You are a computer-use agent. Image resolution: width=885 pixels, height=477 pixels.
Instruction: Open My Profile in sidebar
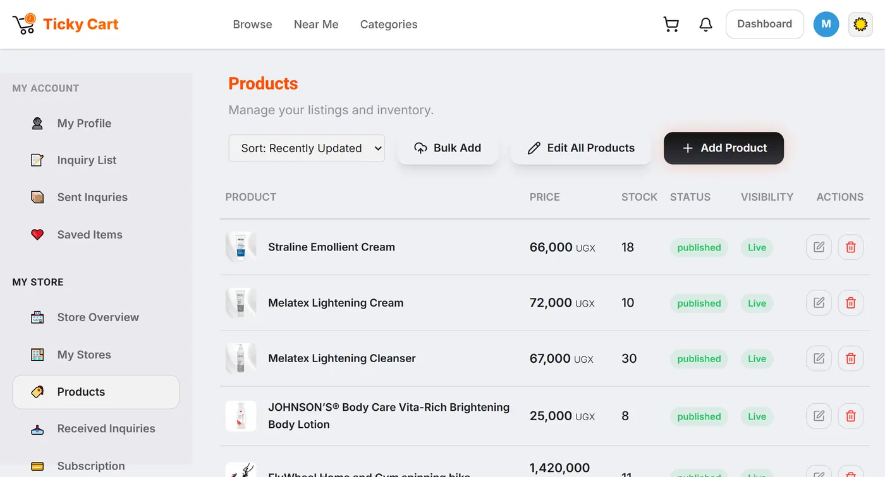tap(96, 124)
